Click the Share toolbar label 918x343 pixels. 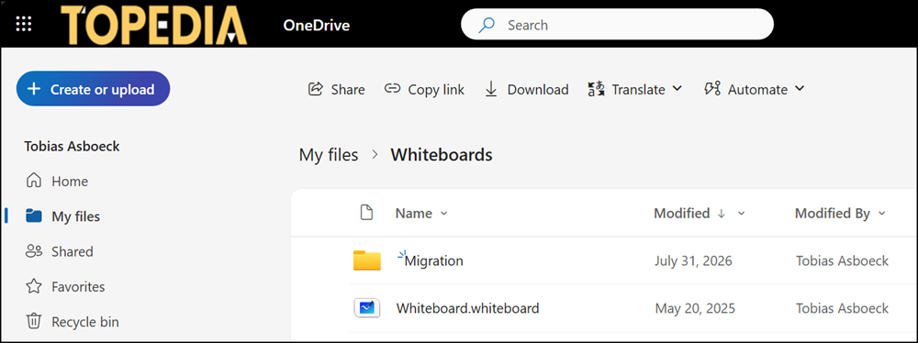tap(348, 90)
